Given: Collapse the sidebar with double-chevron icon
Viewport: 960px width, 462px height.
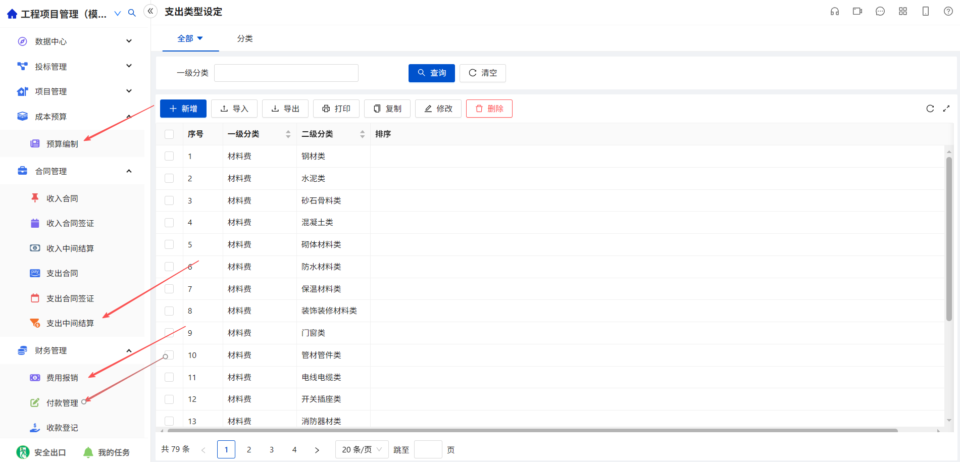Looking at the screenshot, I should (150, 11).
